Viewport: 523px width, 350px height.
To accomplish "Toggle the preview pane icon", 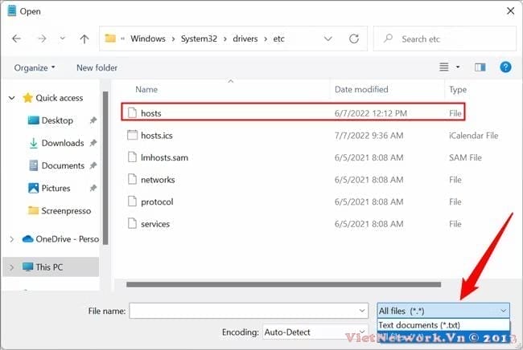I will tap(480, 67).
